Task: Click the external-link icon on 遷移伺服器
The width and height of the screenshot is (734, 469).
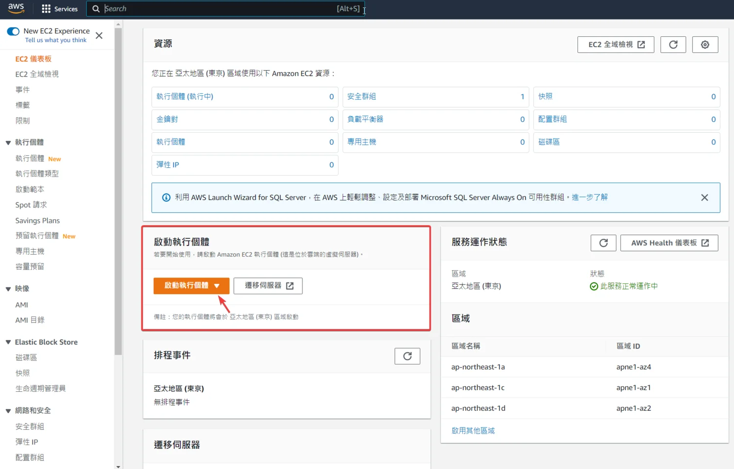Action: [x=290, y=286]
